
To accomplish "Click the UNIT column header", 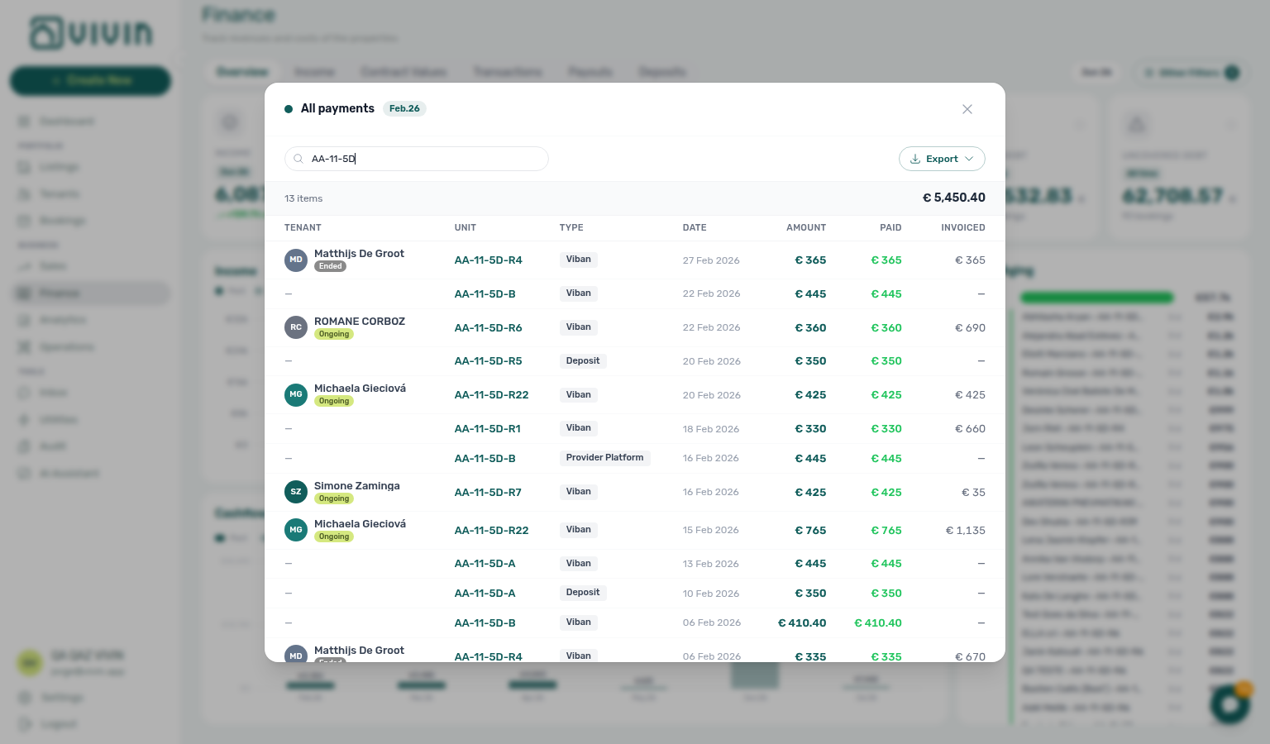I will (466, 227).
